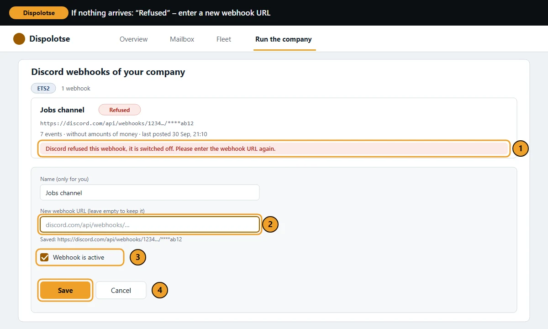
Task: Click the Save button
Action: coord(65,290)
